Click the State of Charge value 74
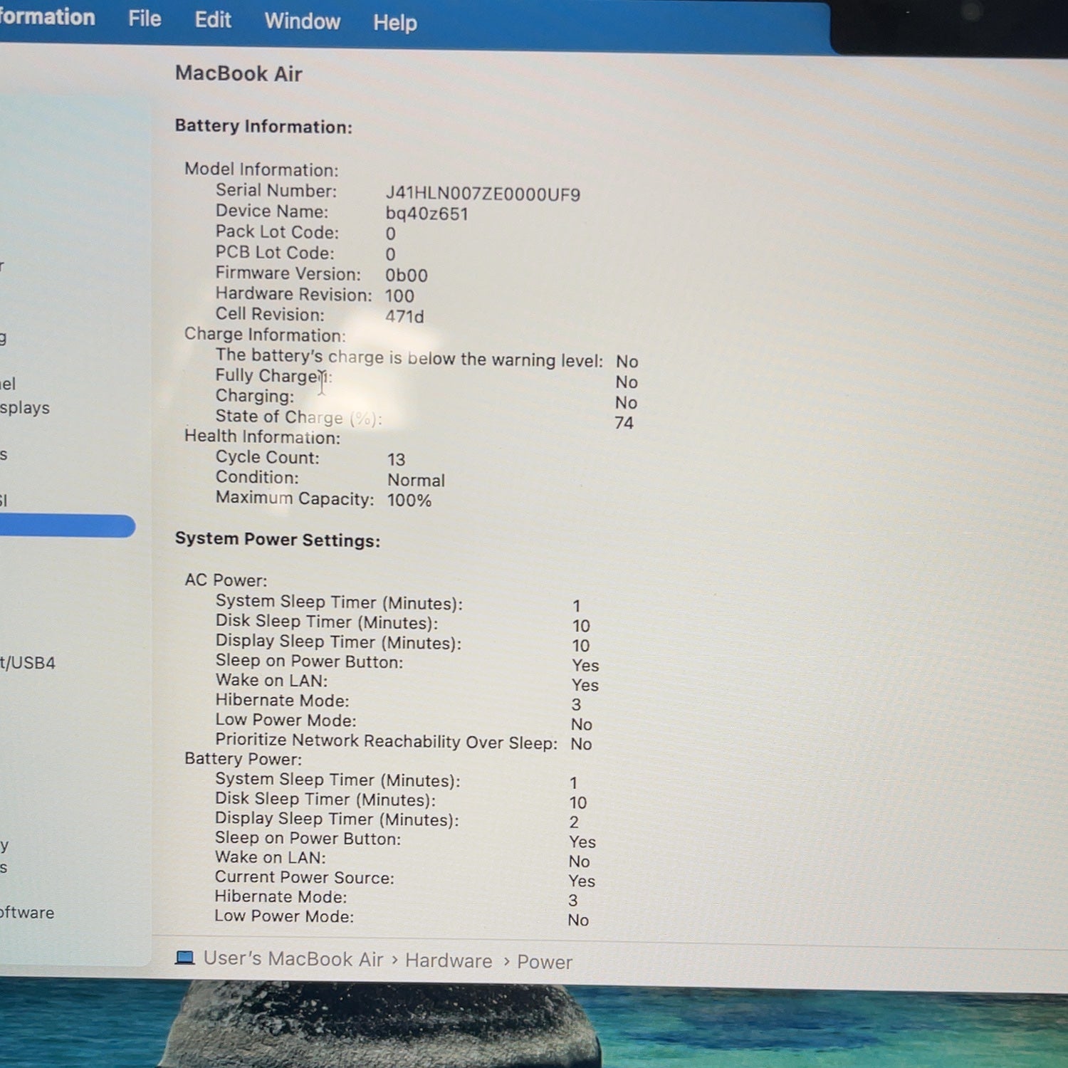The width and height of the screenshot is (1068, 1068). tap(624, 423)
